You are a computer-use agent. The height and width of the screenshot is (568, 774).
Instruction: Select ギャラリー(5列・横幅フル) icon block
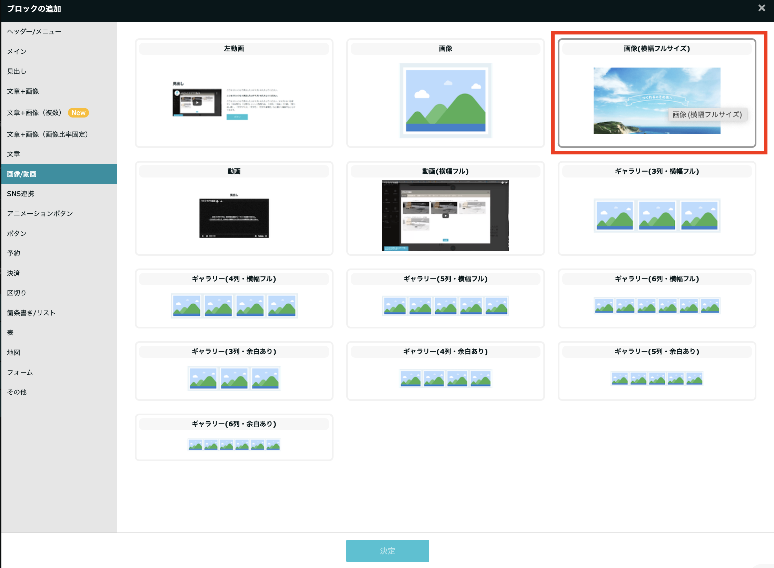pyautogui.click(x=445, y=305)
